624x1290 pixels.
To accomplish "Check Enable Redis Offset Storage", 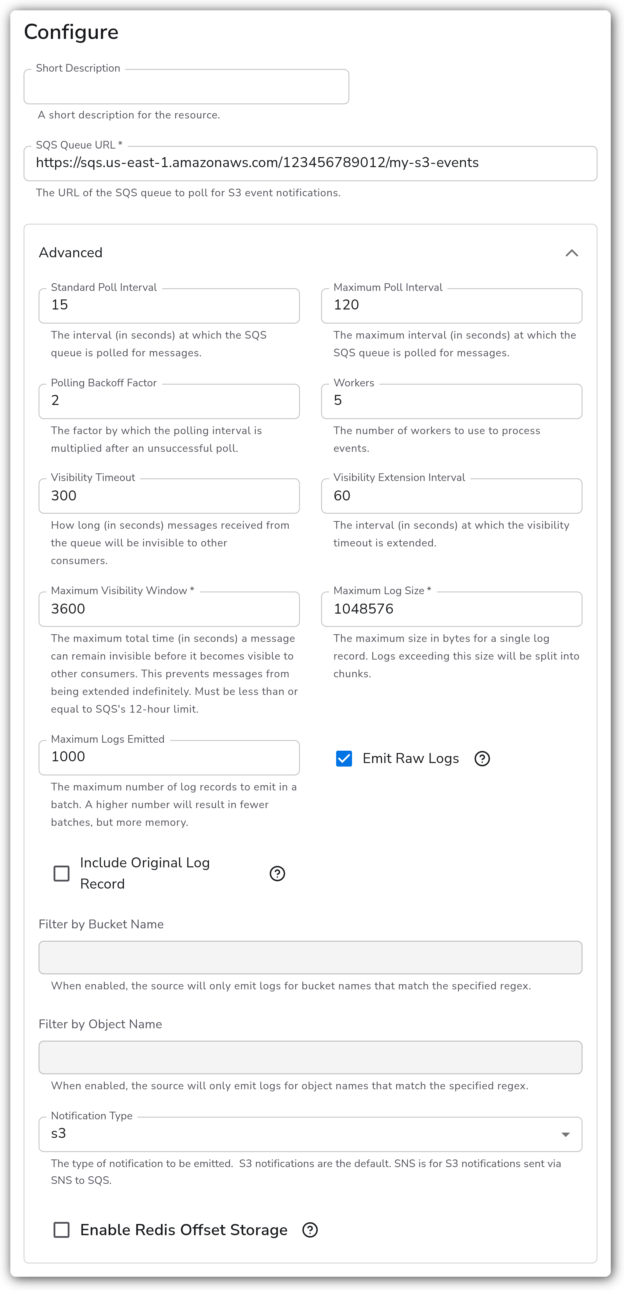I will 62,1230.
